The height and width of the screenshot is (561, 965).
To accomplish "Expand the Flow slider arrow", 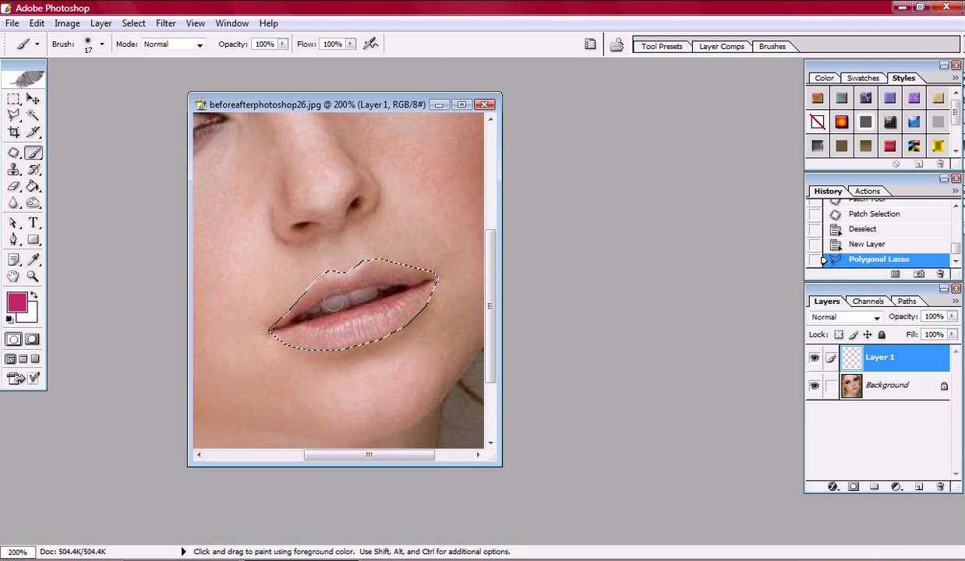I will tap(349, 44).
